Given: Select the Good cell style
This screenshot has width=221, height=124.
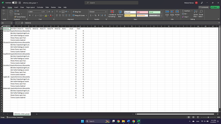Looking at the screenshot, I should (x=154, y=12).
